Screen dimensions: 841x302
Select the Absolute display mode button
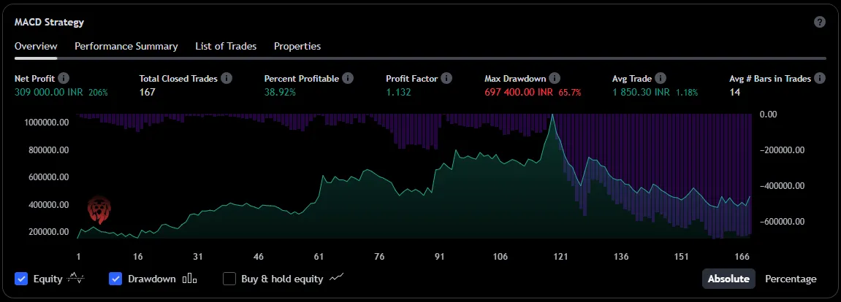[728, 279]
